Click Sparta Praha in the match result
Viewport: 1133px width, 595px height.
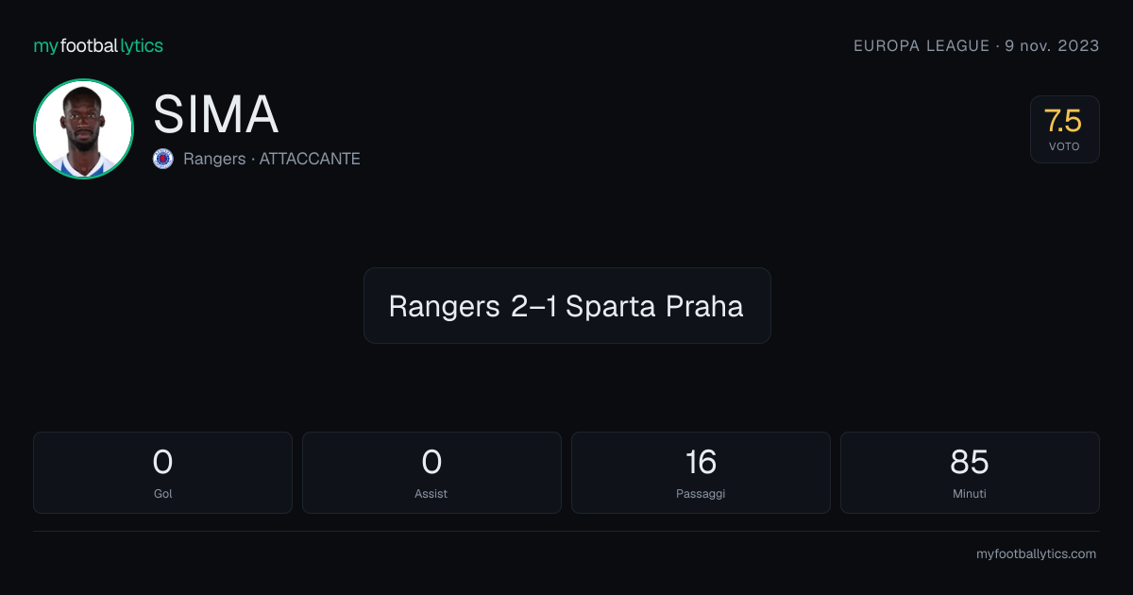tap(654, 307)
